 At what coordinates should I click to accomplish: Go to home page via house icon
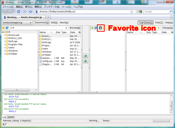coord(30,12)
